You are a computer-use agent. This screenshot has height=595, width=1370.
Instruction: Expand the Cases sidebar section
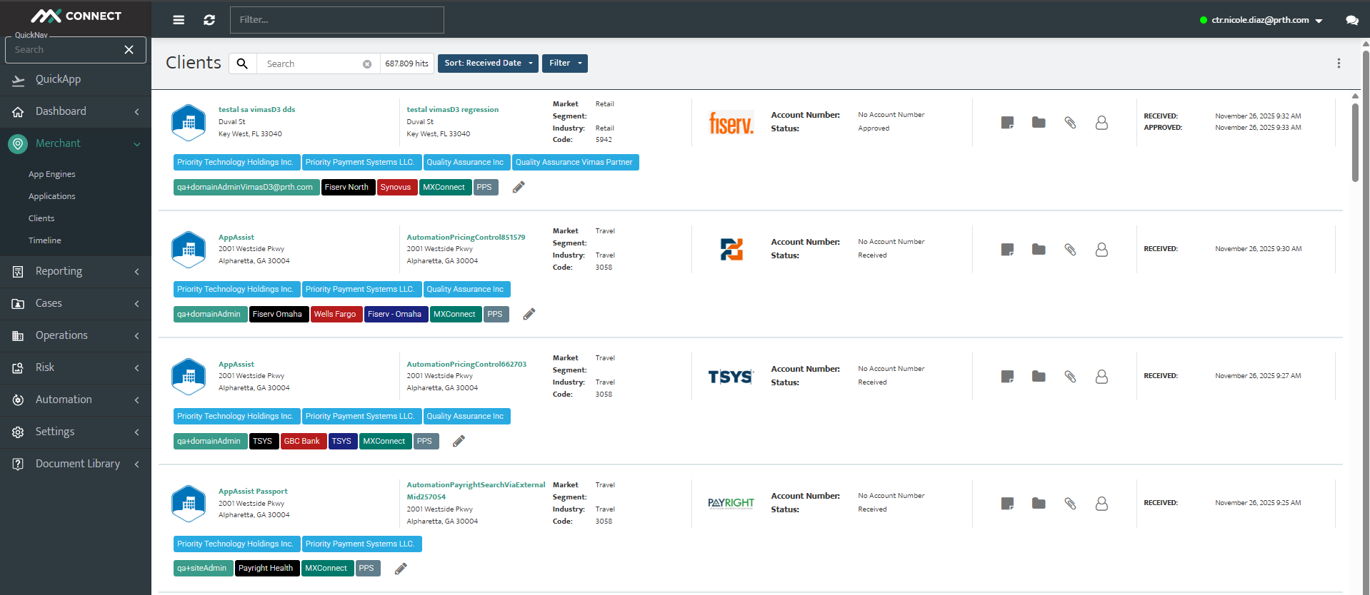point(76,303)
